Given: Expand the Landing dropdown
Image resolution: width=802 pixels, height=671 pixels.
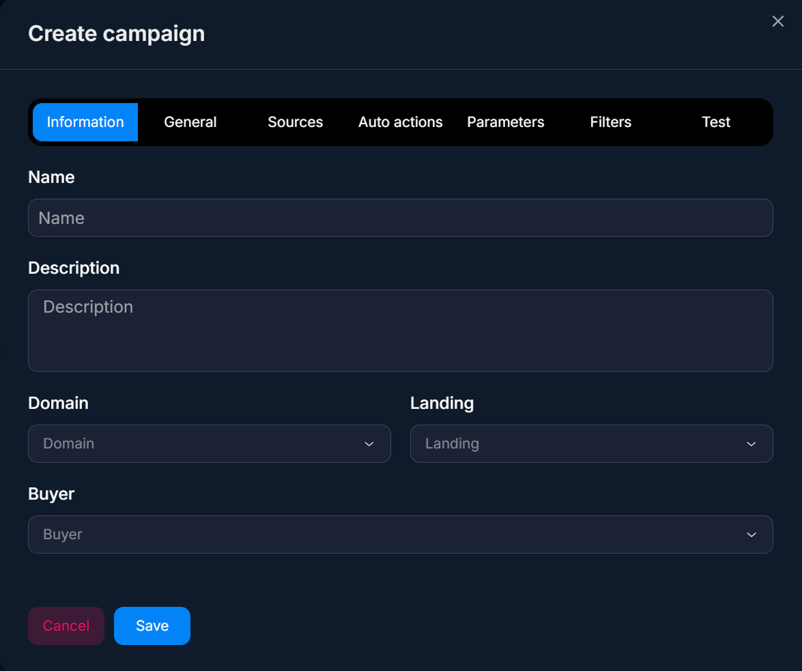Looking at the screenshot, I should [x=591, y=444].
